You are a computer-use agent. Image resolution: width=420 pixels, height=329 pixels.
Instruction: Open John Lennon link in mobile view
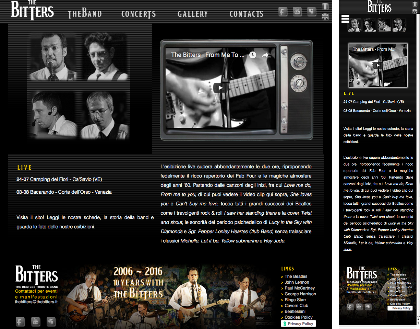(x=398, y=279)
